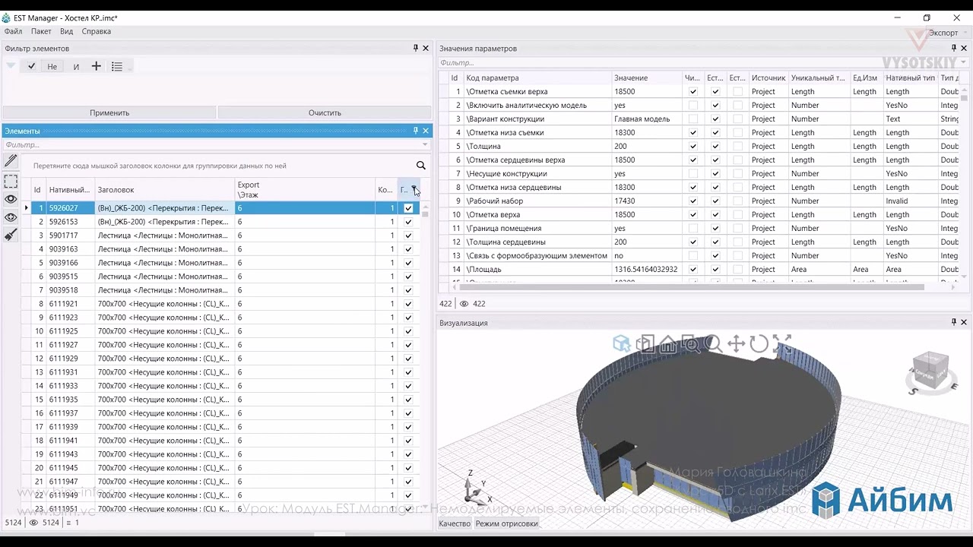Switch to the Режим отрисовки tab
973x547 pixels.
pos(506,523)
